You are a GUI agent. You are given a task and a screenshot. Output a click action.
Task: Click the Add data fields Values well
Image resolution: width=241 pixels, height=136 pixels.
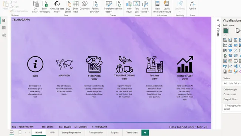[232, 83]
